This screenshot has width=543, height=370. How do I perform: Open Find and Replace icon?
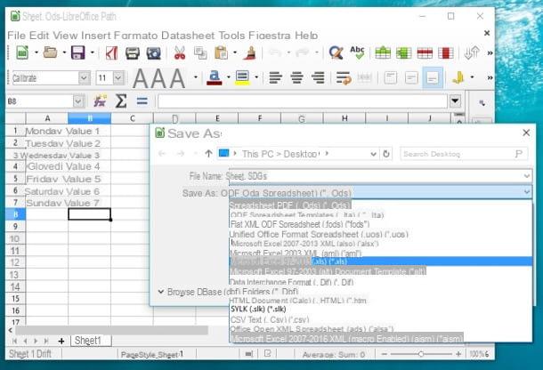(x=336, y=52)
